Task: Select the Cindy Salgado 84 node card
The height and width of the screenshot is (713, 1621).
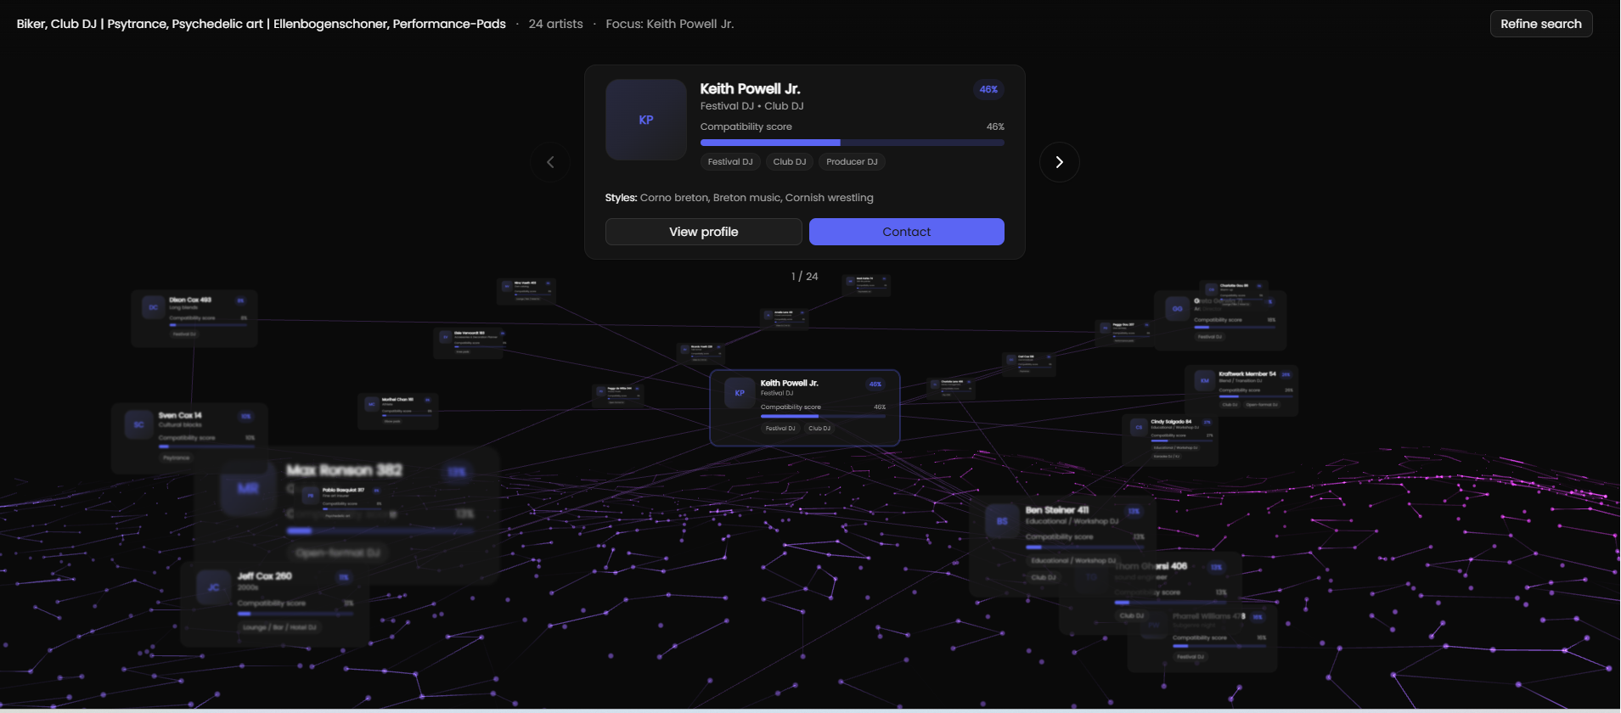Action: 1170,440
